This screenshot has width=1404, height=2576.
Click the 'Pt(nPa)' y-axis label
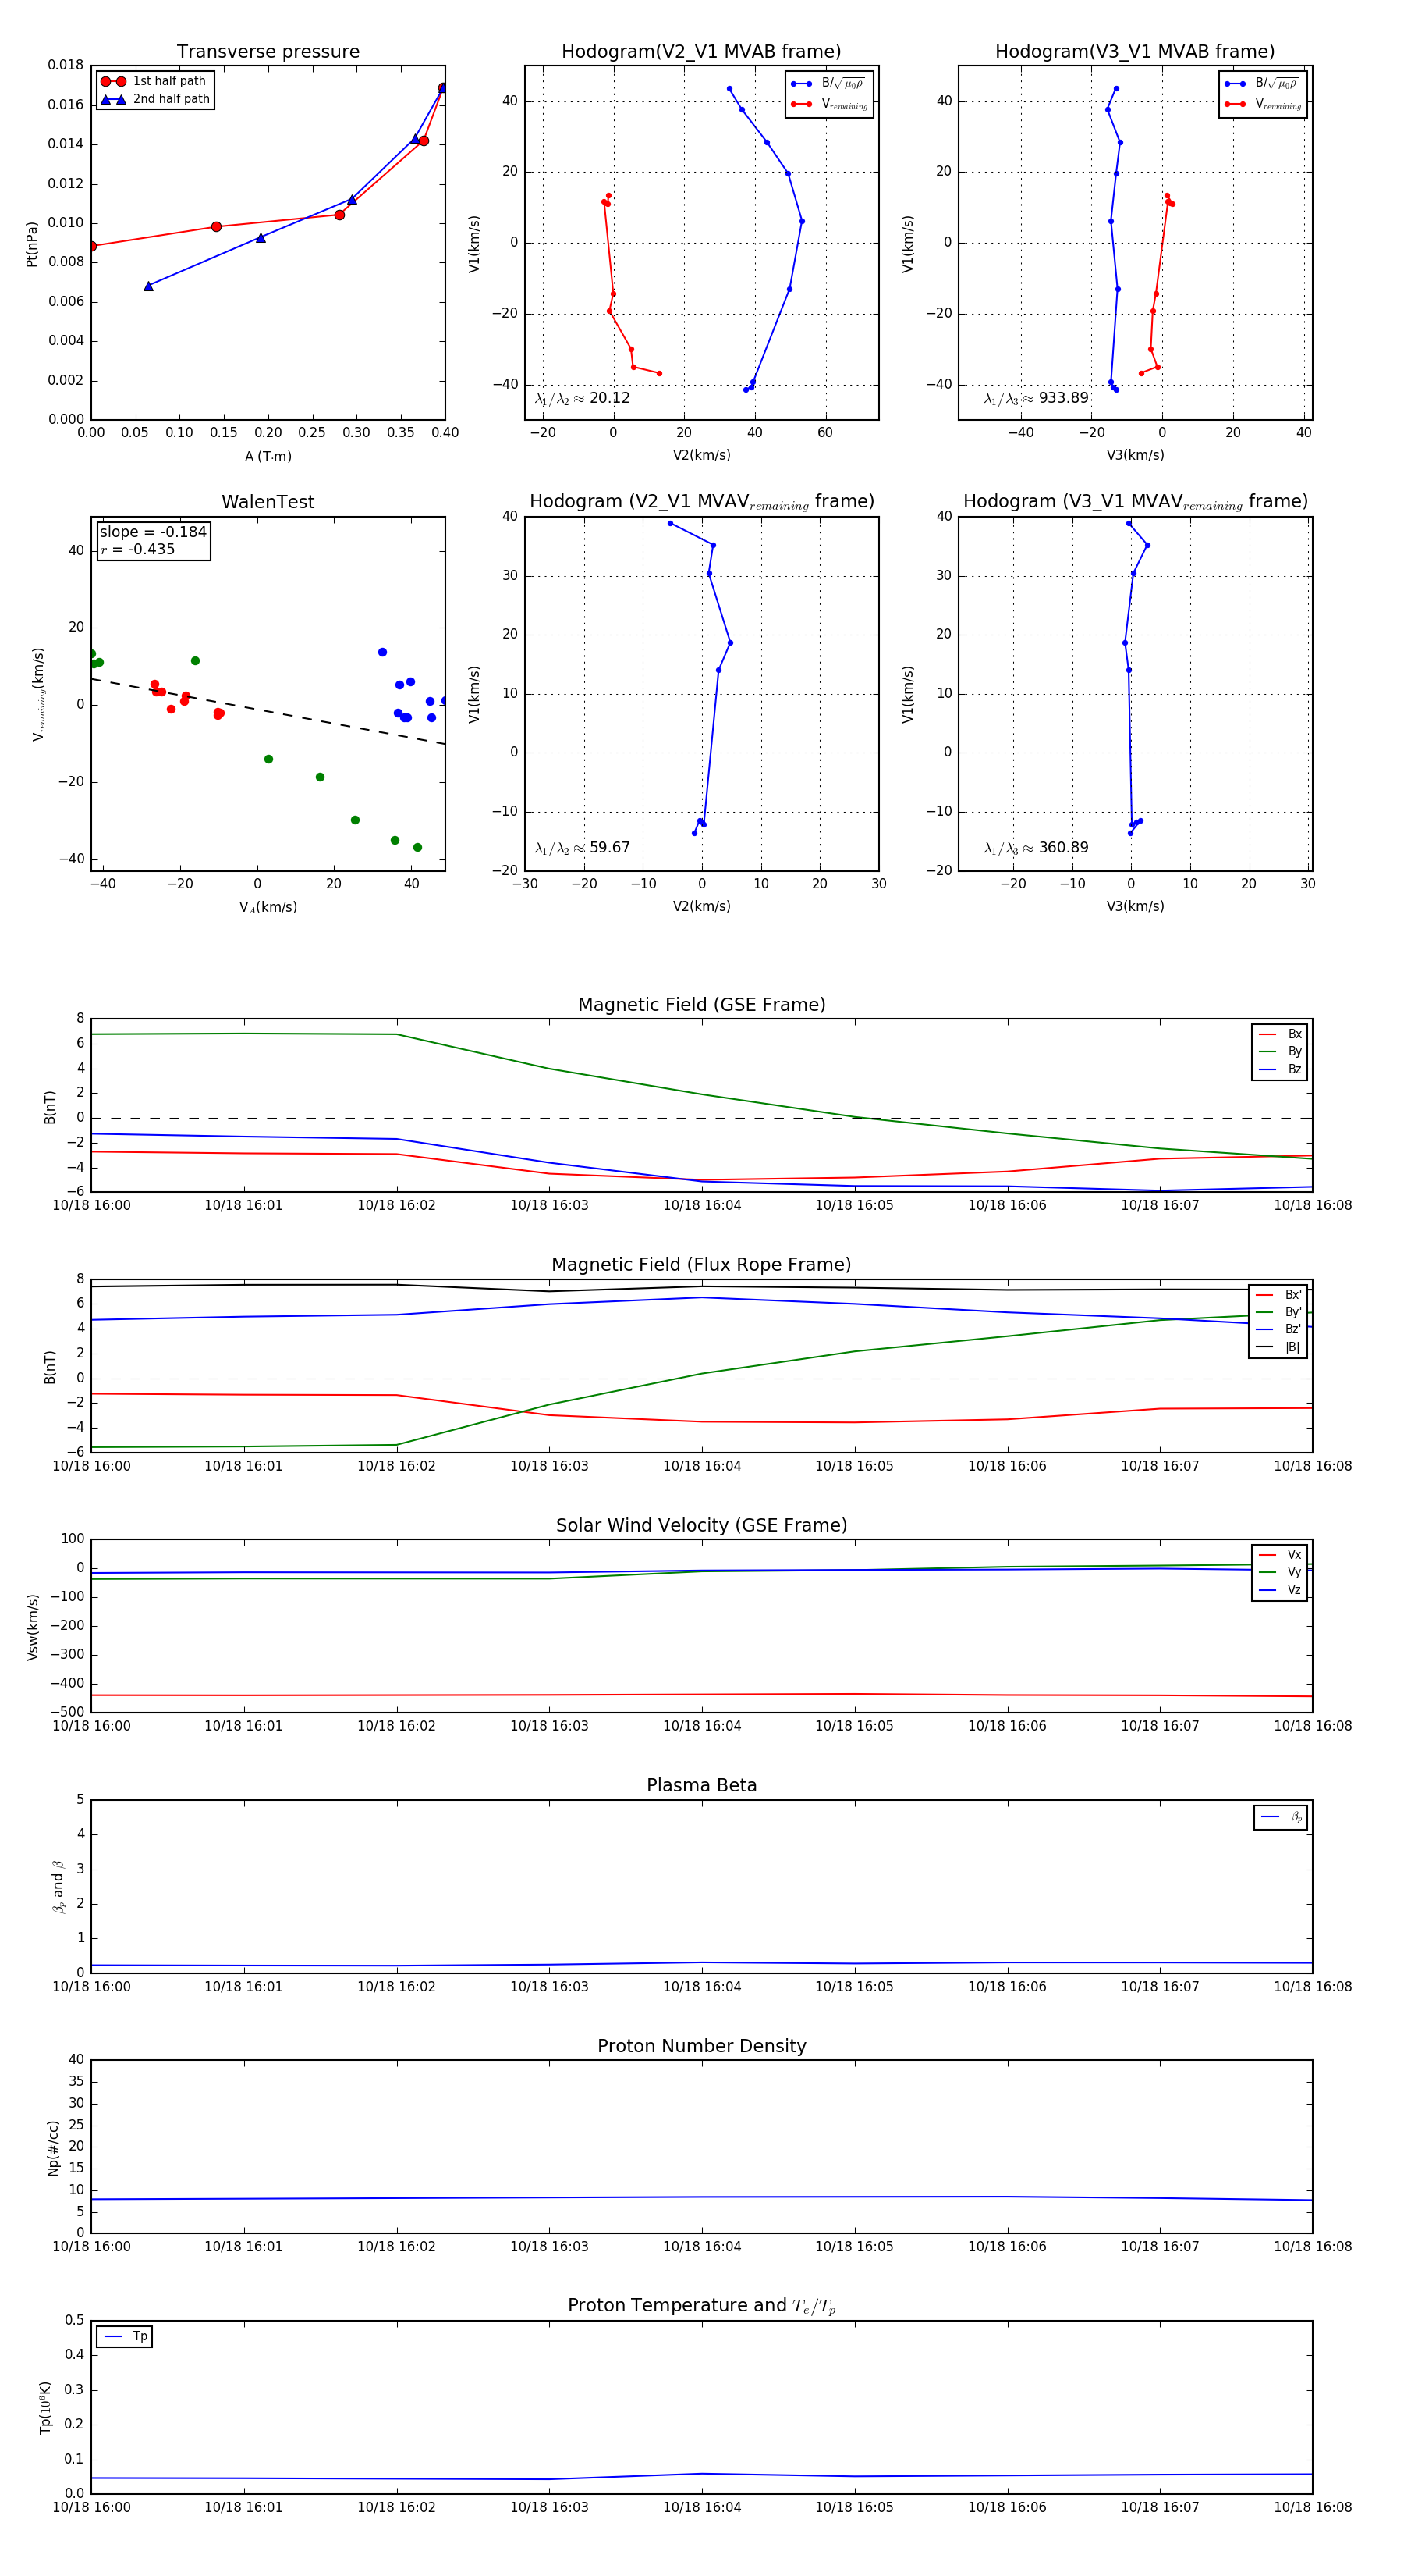point(32,243)
